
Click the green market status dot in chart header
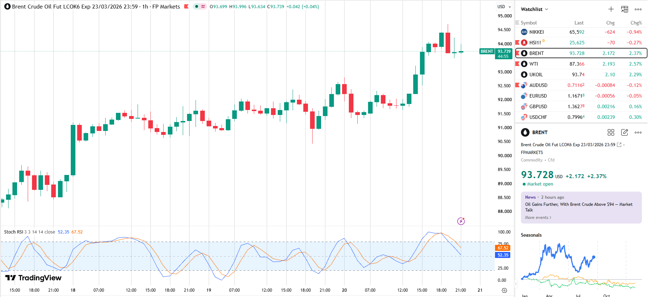(x=197, y=6)
